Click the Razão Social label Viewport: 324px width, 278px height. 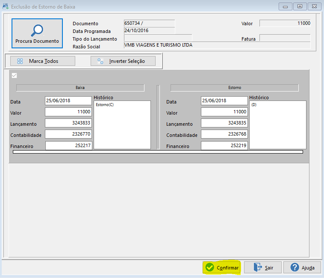(86, 47)
